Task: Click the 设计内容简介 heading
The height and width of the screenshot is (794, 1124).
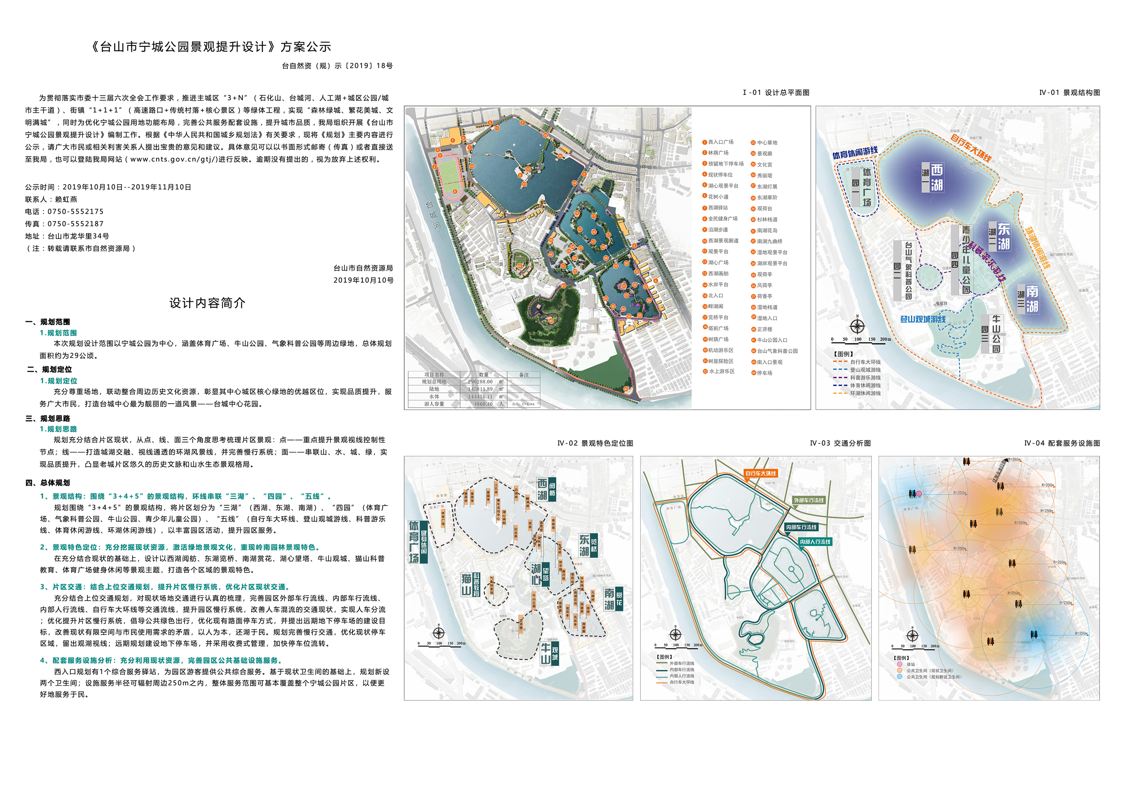Action: [208, 303]
